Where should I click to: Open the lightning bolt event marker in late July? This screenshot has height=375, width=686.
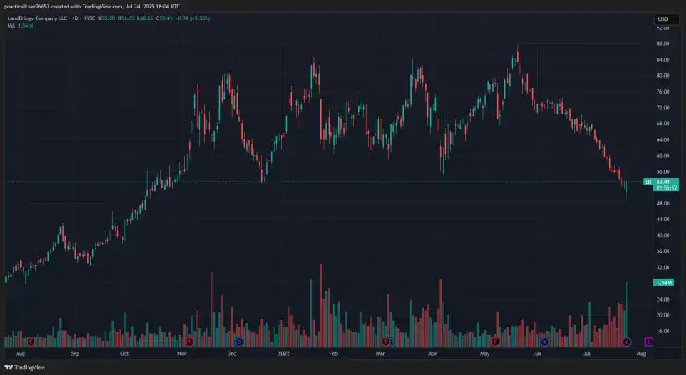627,342
